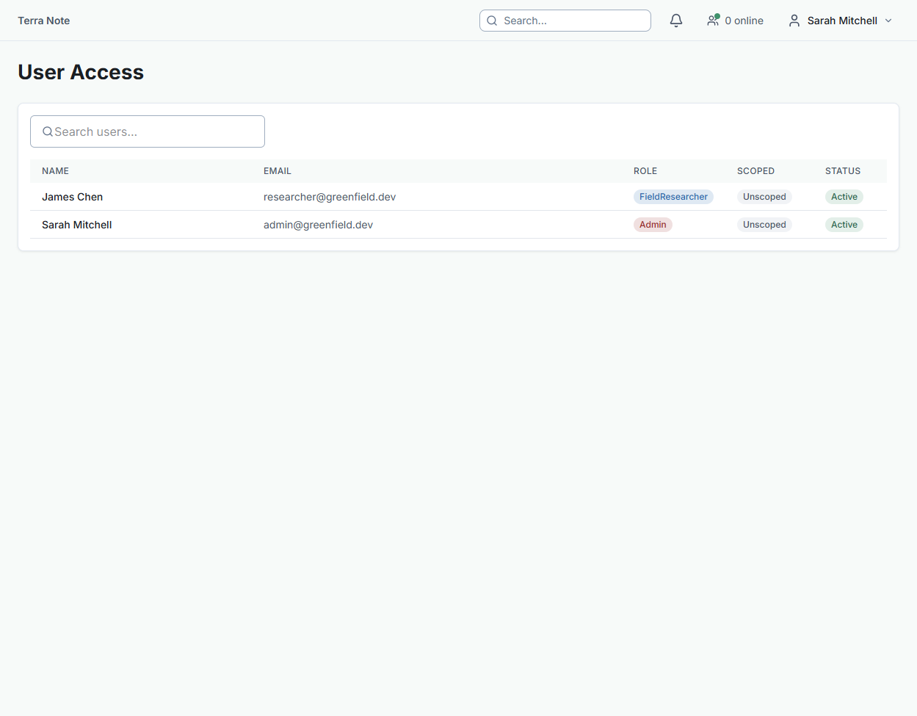The image size is (917, 716).
Task: Sort by the Status column header
Action: 842,171
